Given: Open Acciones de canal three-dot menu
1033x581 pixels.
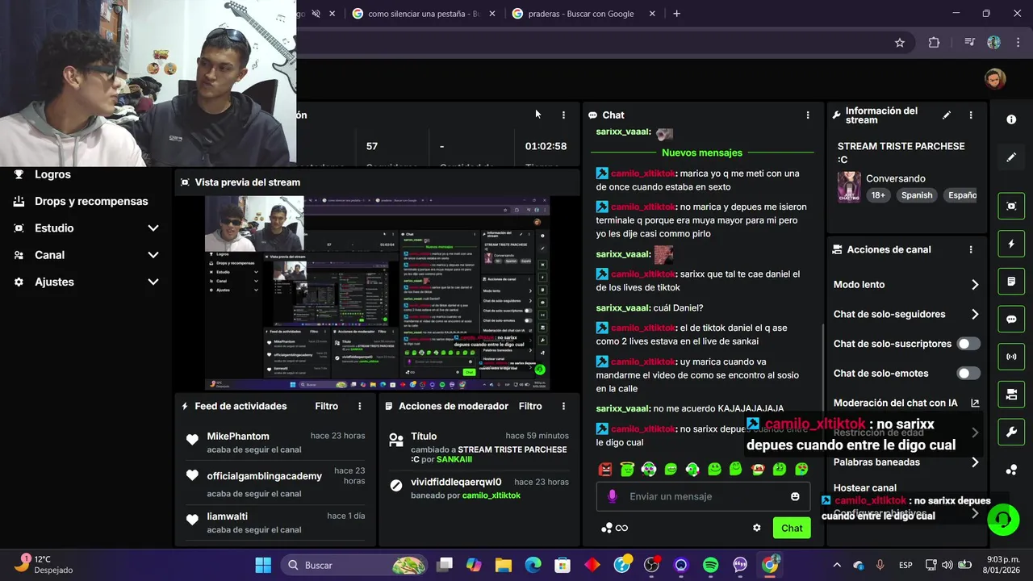Looking at the screenshot, I should 971,250.
